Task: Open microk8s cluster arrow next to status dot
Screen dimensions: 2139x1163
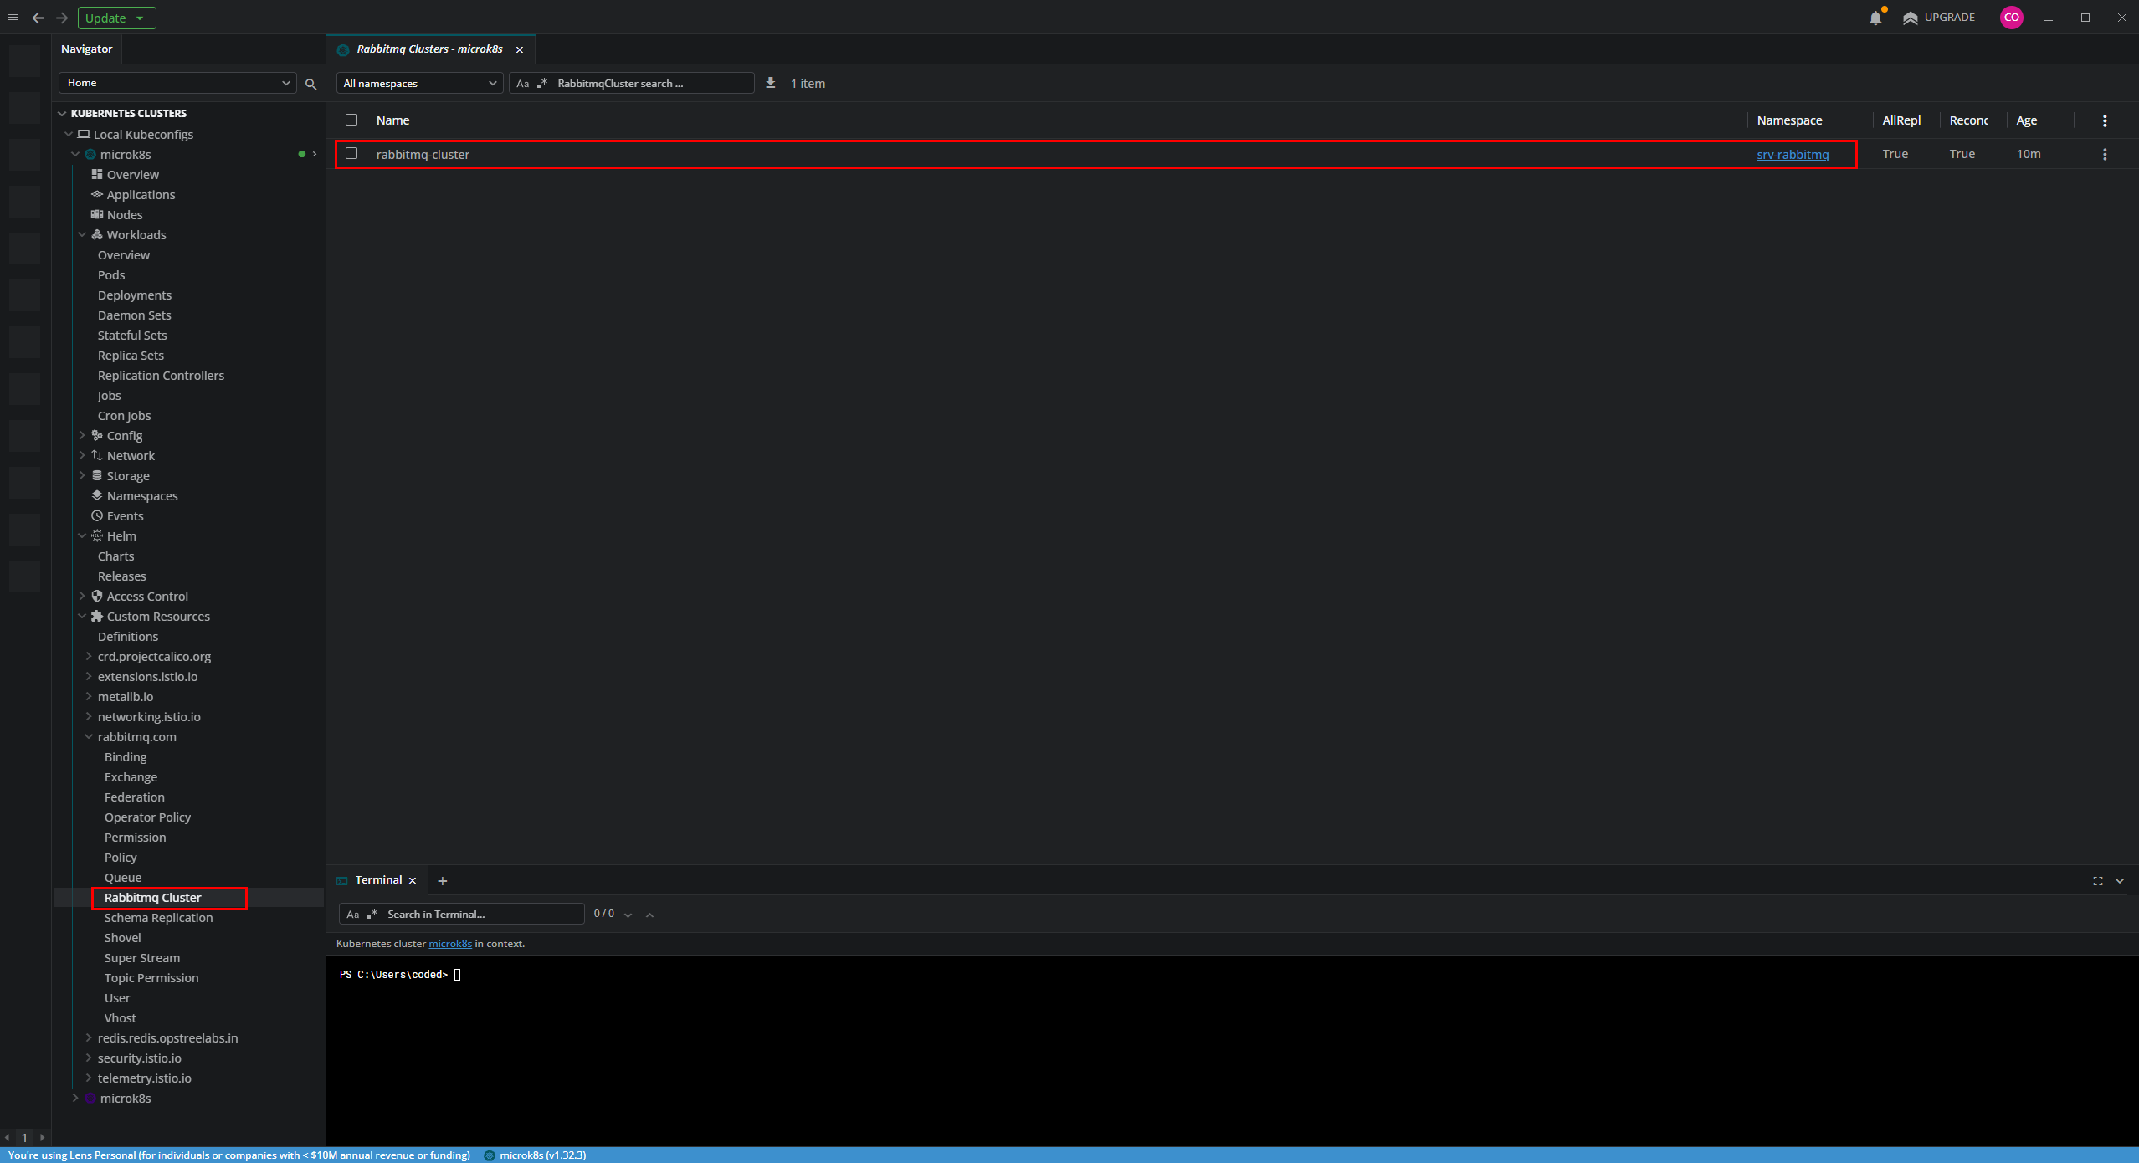Action: 315,154
